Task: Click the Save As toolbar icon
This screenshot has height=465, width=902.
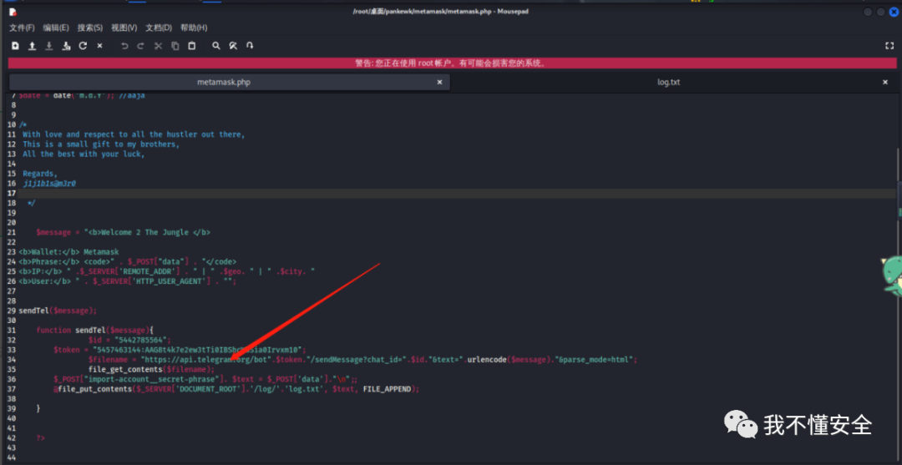Action: tap(66, 46)
